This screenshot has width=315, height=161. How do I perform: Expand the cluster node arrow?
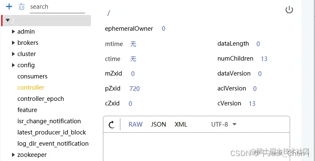coord(13,54)
